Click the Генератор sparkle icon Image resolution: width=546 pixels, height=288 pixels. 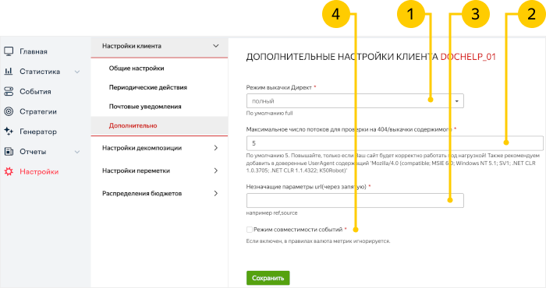(9, 132)
